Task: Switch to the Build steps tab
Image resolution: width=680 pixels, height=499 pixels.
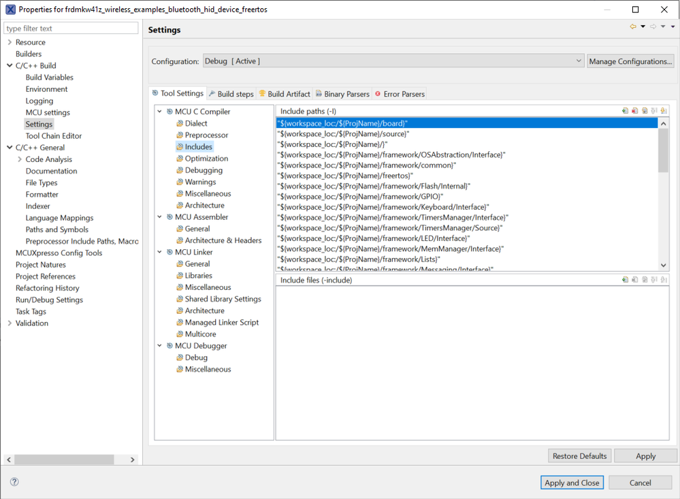Action: click(231, 94)
